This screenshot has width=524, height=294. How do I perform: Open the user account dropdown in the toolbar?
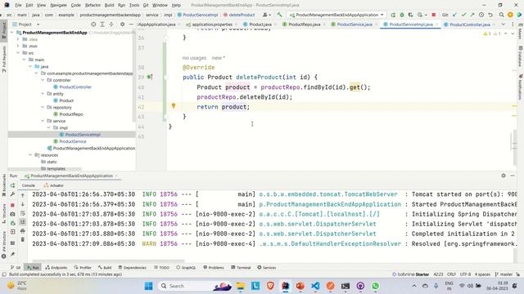click(267, 15)
